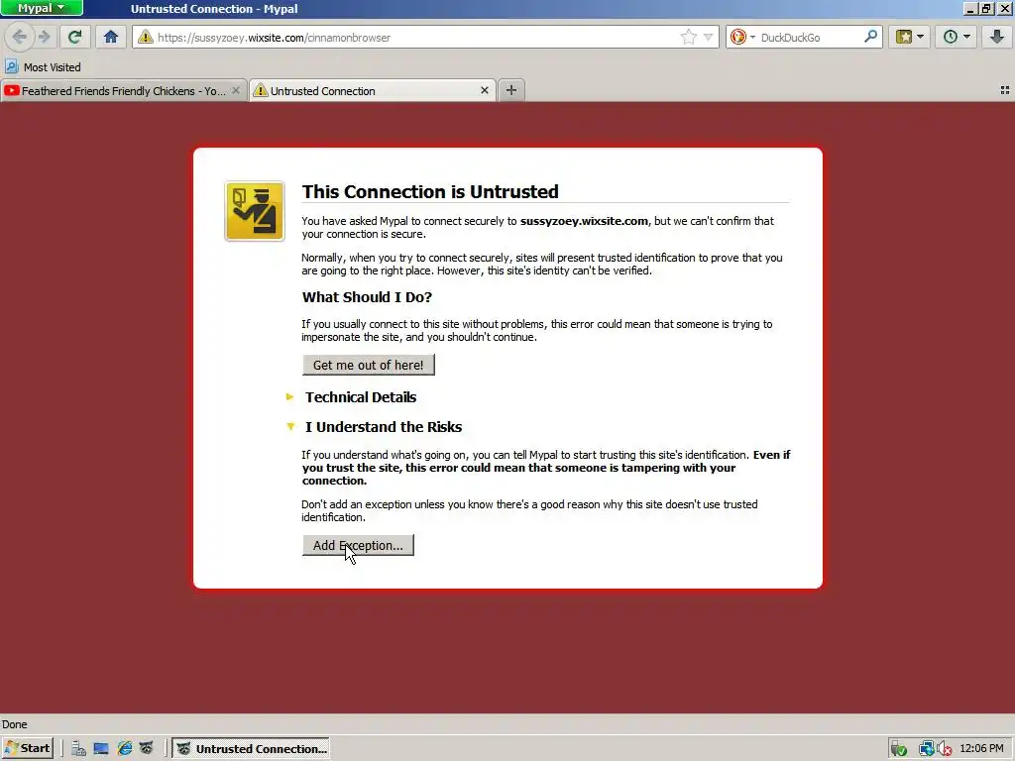Image resolution: width=1015 pixels, height=761 pixels.
Task: Restore down the Mypal window
Action: (x=986, y=8)
